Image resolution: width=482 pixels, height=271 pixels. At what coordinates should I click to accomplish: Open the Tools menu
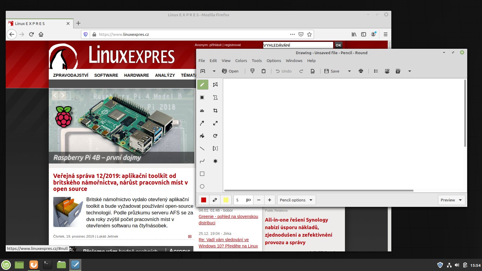click(x=257, y=61)
